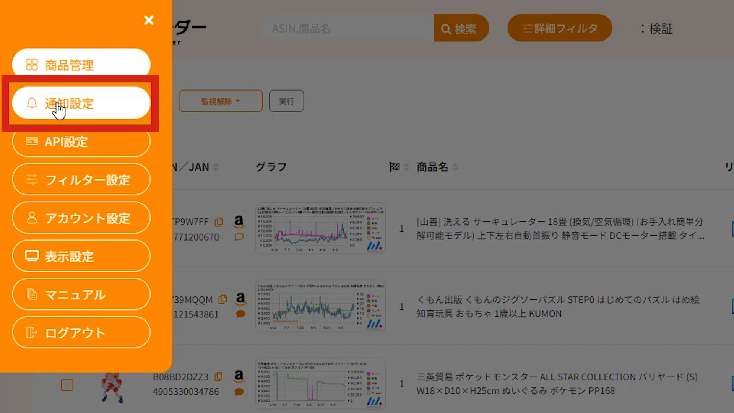Open 通知設定 menu item
This screenshot has height=413, width=734.
pos(81,103)
